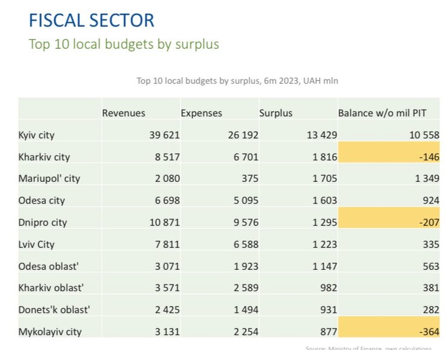Click the Kyiv city row label
The image size is (447, 350).
coord(40,135)
